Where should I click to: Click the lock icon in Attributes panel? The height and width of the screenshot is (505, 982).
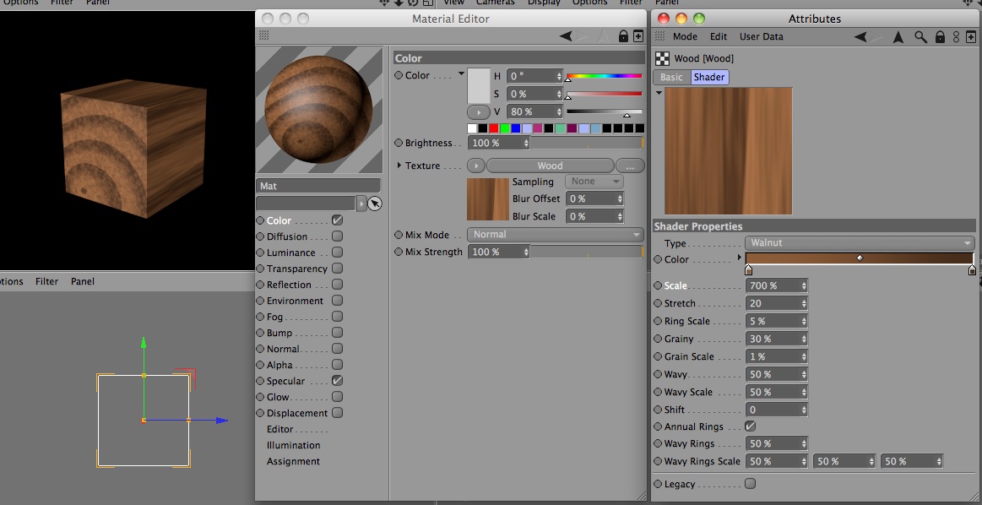[x=940, y=37]
